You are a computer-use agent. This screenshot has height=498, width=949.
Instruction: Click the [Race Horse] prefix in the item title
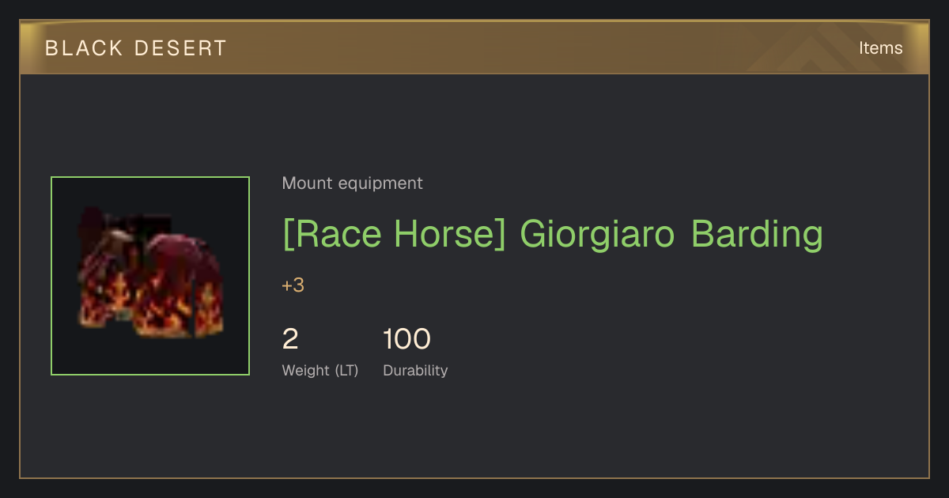click(394, 234)
